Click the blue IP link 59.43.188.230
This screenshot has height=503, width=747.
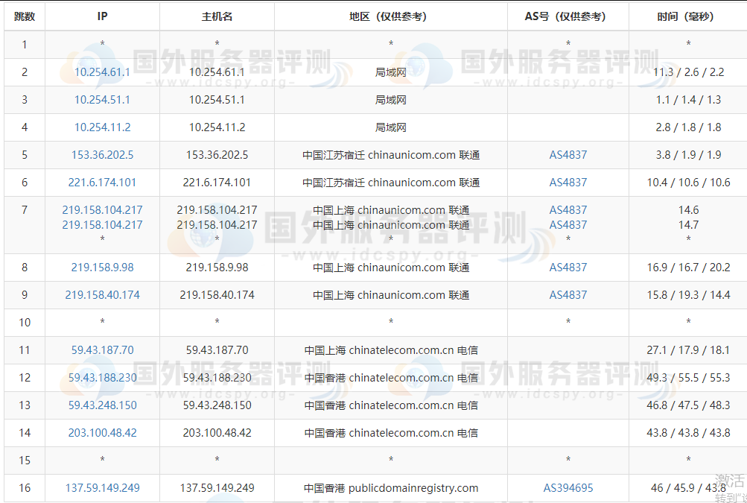[x=102, y=378]
